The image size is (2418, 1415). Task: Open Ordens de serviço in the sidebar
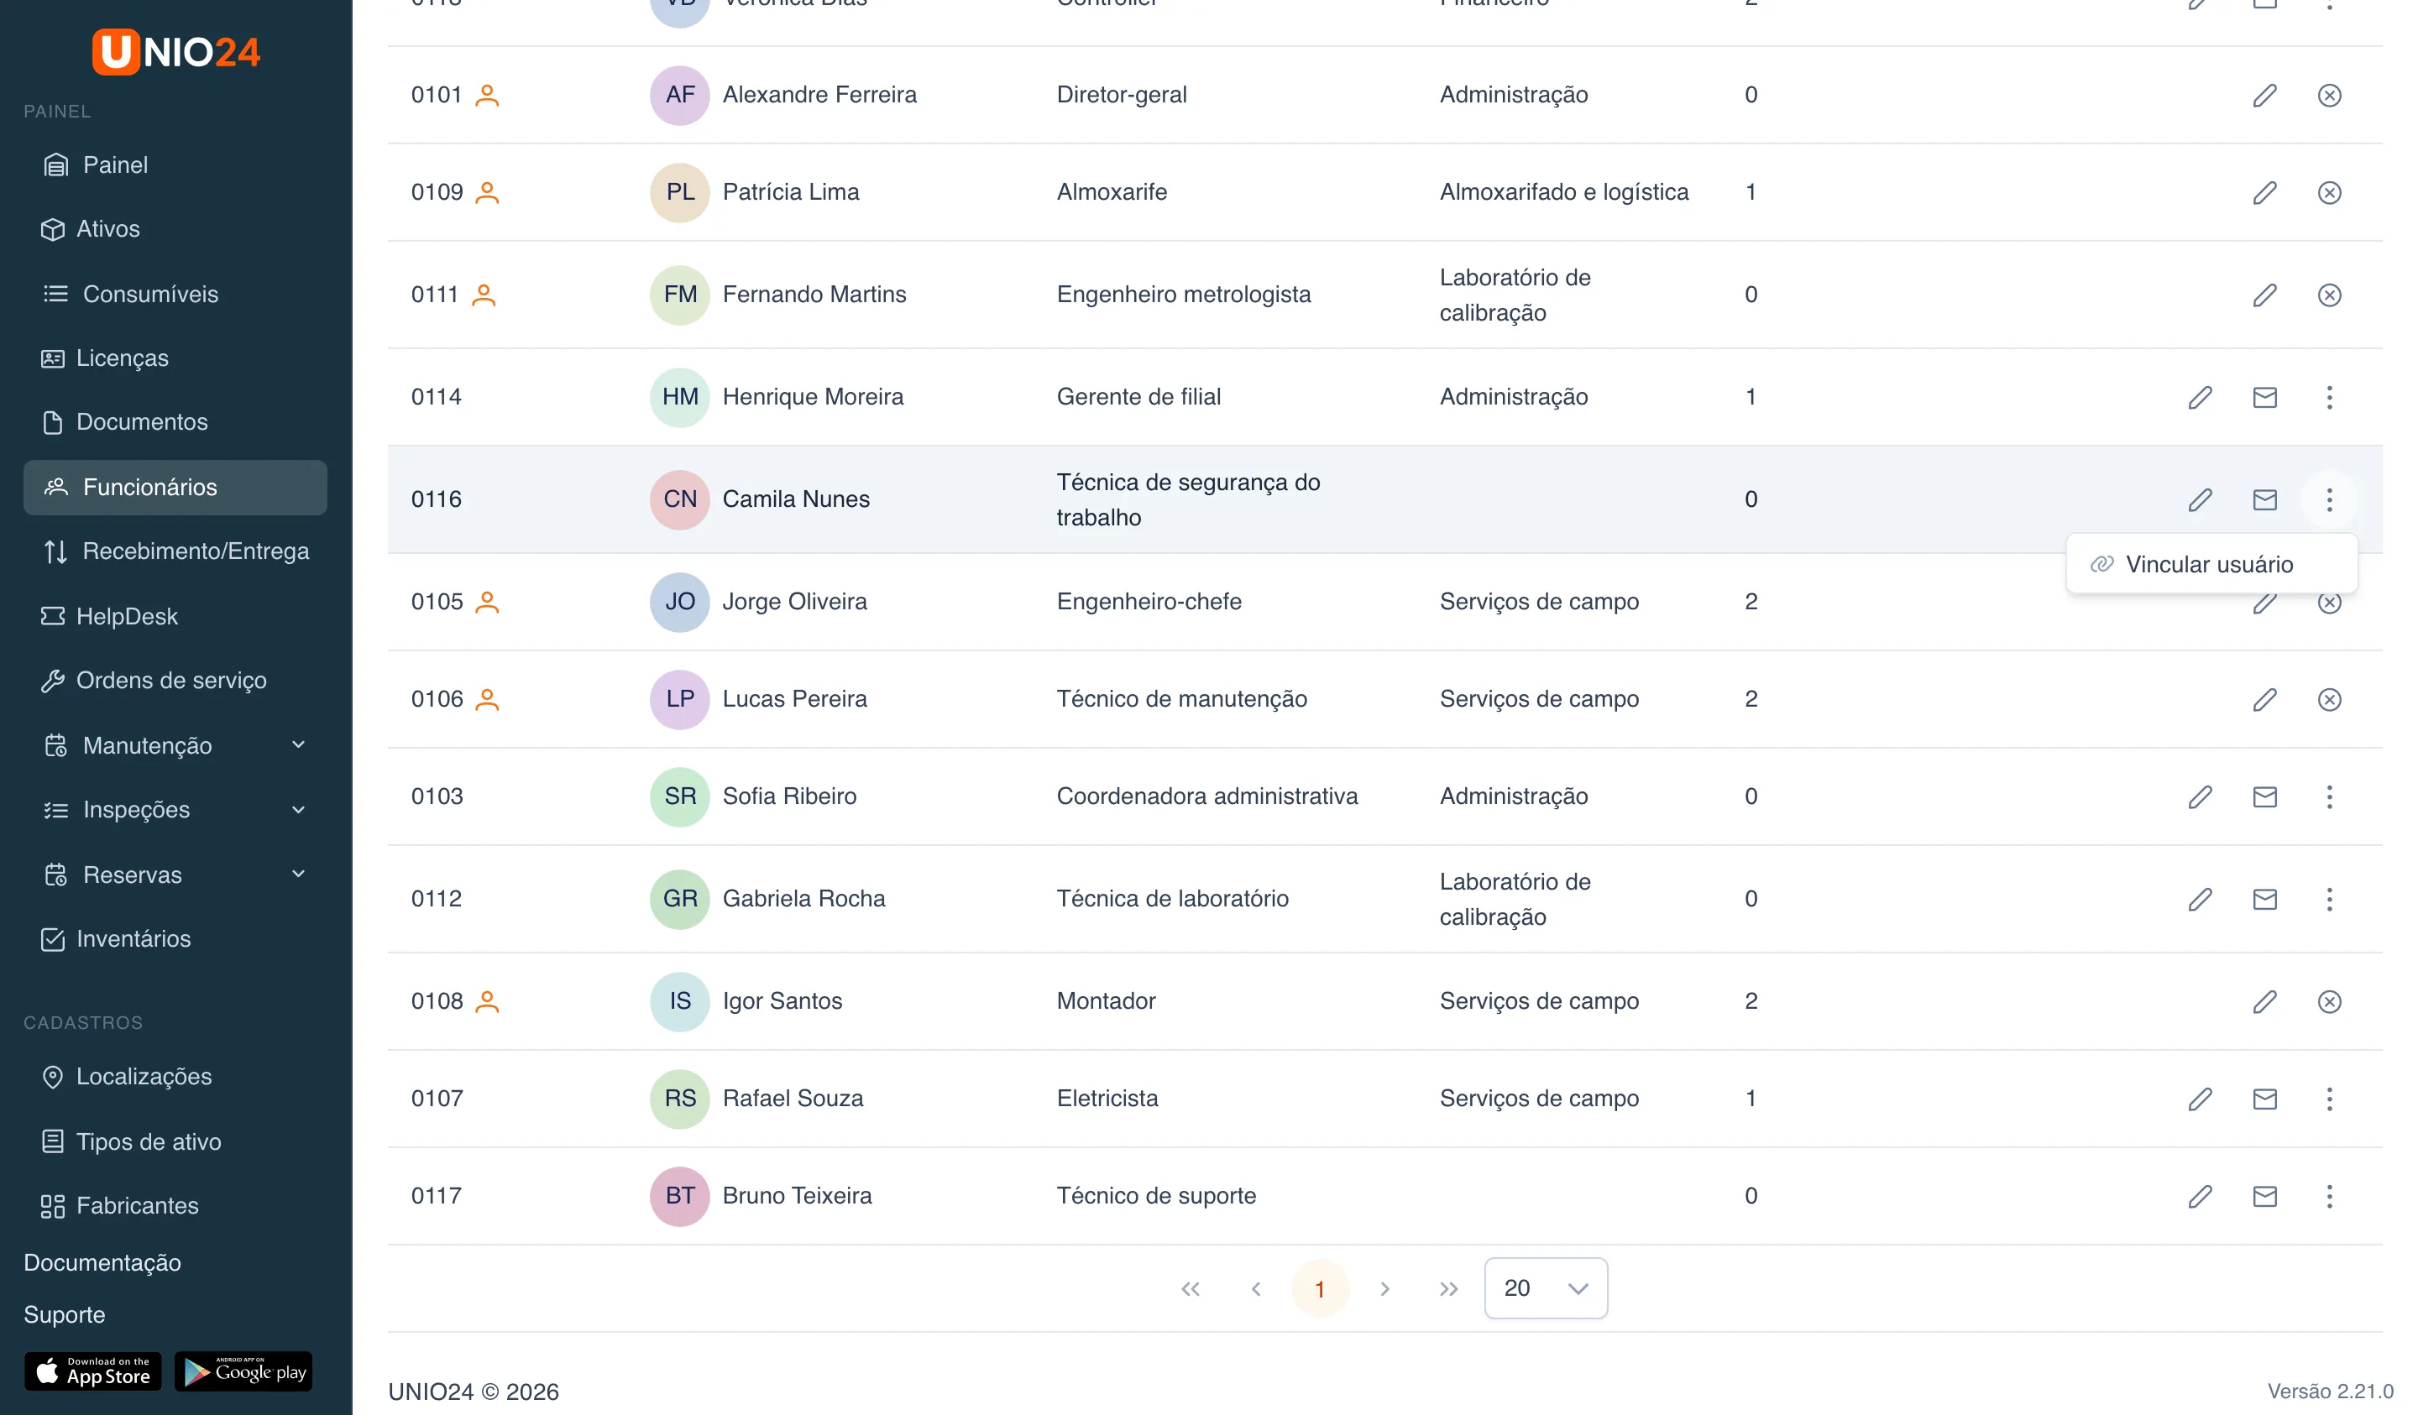pyautogui.click(x=175, y=680)
